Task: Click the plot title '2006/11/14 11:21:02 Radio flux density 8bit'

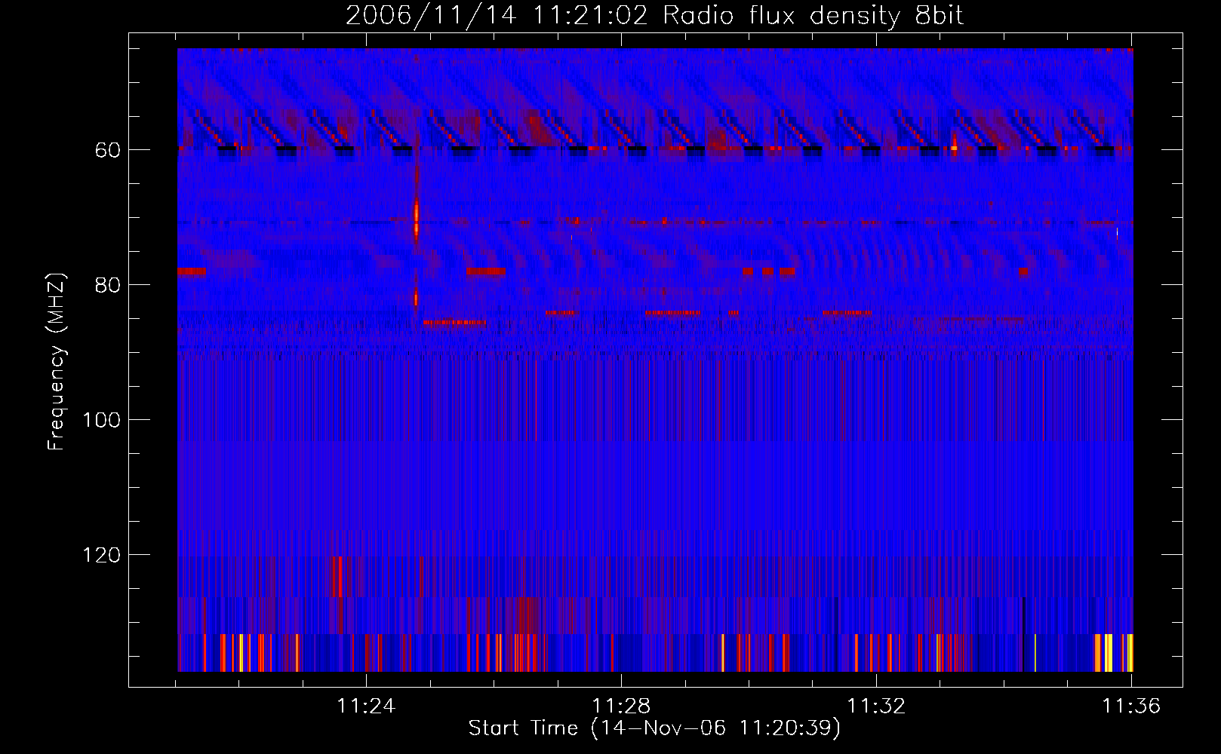Action: pos(654,15)
